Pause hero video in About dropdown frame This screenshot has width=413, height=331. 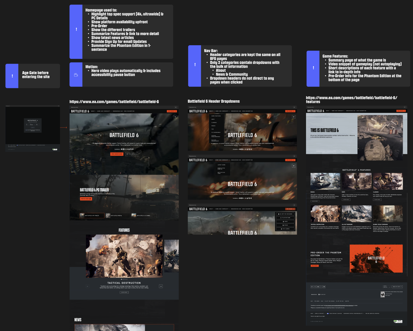point(294,117)
